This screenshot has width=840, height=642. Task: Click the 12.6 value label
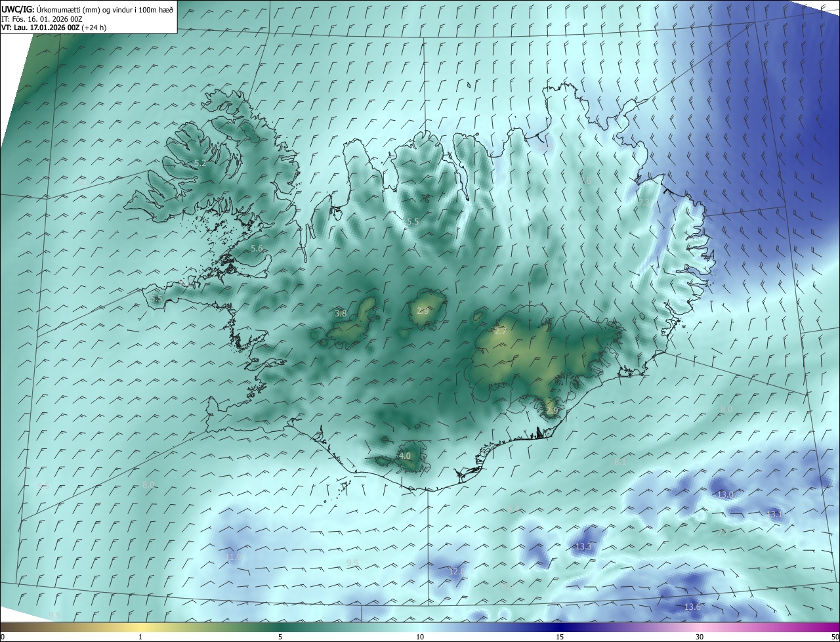pyautogui.click(x=457, y=572)
